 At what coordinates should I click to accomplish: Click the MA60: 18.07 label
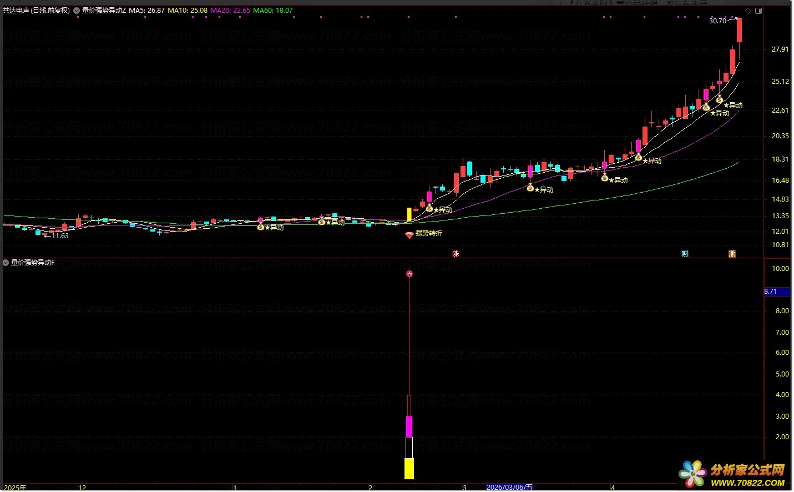273,11
